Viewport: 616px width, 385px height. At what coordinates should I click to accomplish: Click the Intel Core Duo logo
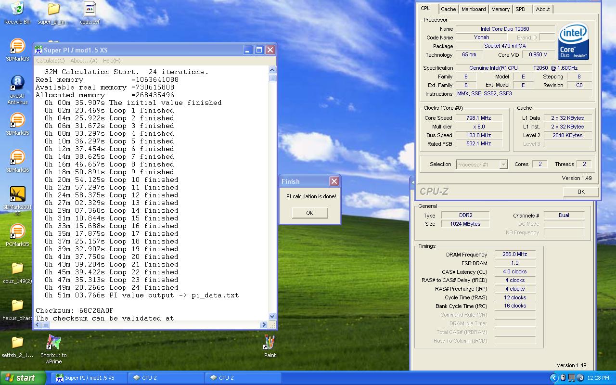[x=573, y=42]
